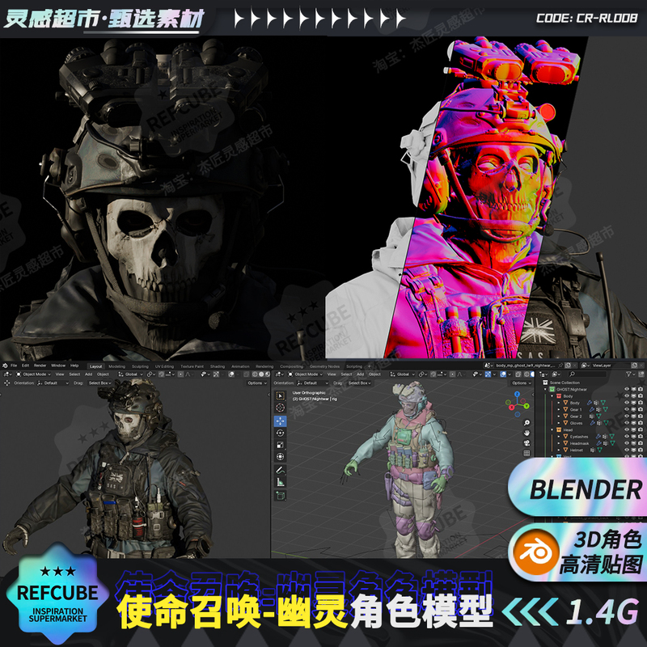Image resolution: width=647 pixels, height=647 pixels.
Task: Open Select Box drag dropdown in right viewport
Action: (x=359, y=383)
